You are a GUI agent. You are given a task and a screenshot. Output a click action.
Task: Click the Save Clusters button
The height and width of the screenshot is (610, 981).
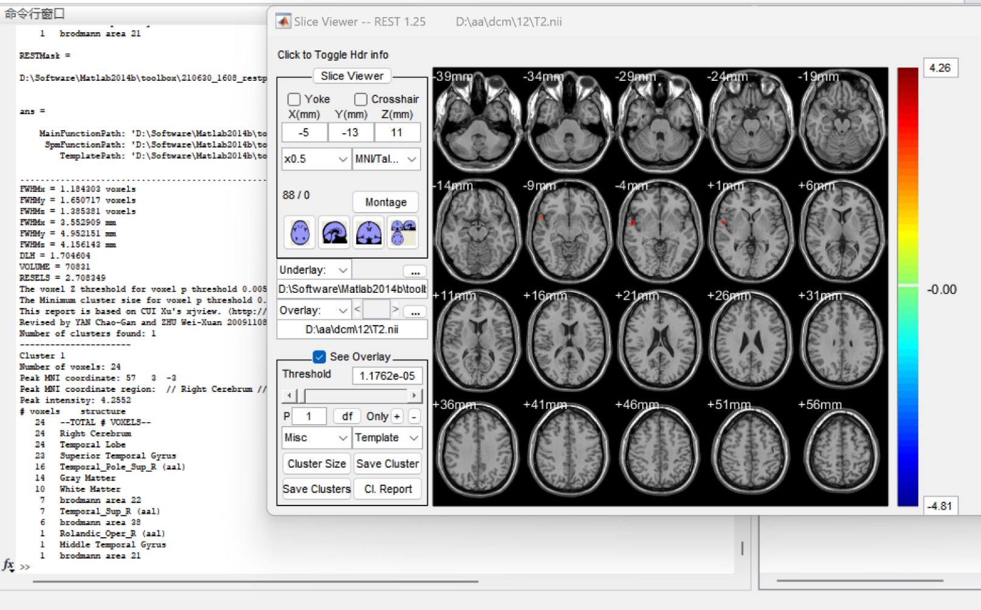pyautogui.click(x=317, y=489)
